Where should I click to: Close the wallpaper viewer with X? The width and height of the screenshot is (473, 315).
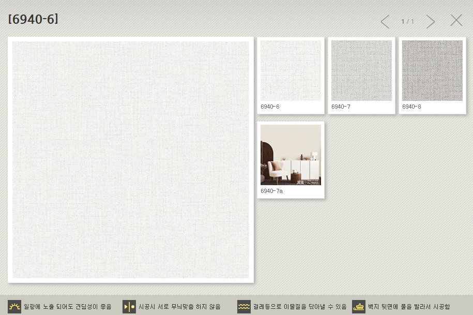(456, 21)
